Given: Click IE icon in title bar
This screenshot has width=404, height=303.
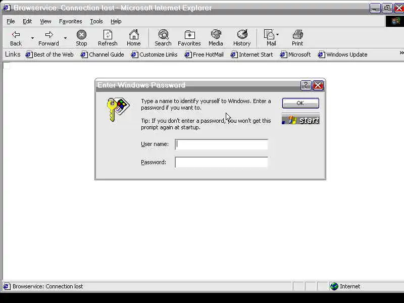Looking at the screenshot, I should click(7, 8).
